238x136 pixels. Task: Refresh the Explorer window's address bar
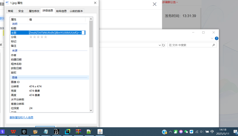pyautogui.click(x=163, y=45)
